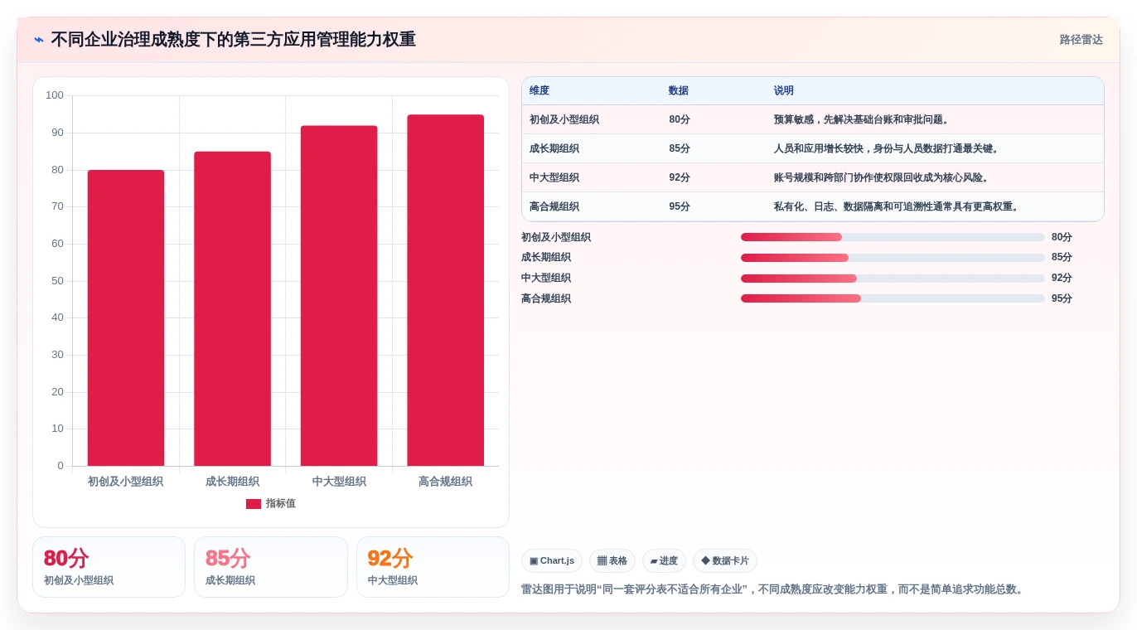Viewport: 1137px width, 630px height.
Task: Select the 表格 tag chip
Action: (x=612, y=561)
